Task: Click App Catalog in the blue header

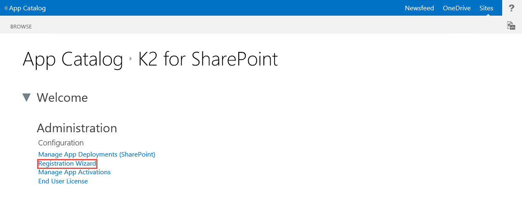Action: click(27, 8)
